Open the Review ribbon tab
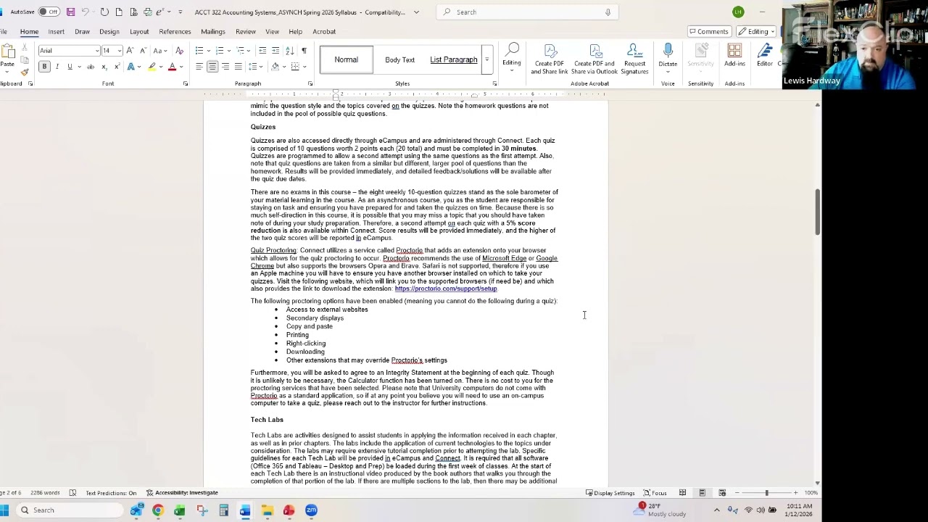The height and width of the screenshot is (522, 928). (x=245, y=31)
